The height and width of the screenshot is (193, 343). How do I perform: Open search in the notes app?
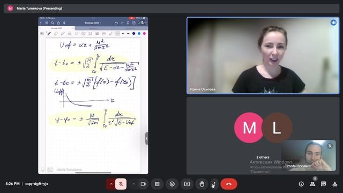tap(53, 23)
